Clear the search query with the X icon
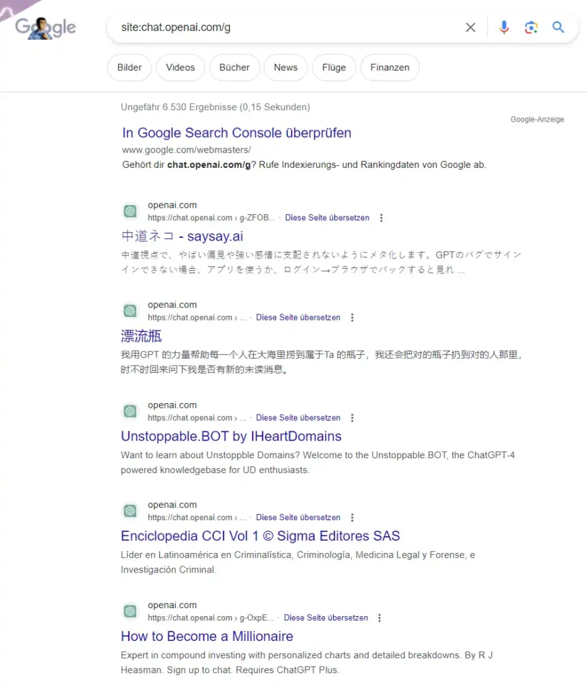Screen dimensions: 587x688 (x=470, y=28)
